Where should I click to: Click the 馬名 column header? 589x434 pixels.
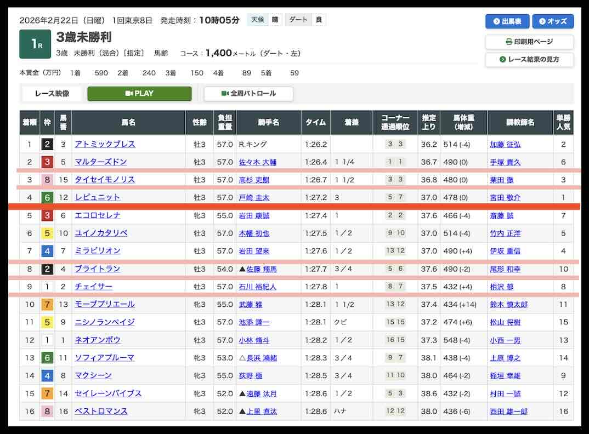(128, 123)
